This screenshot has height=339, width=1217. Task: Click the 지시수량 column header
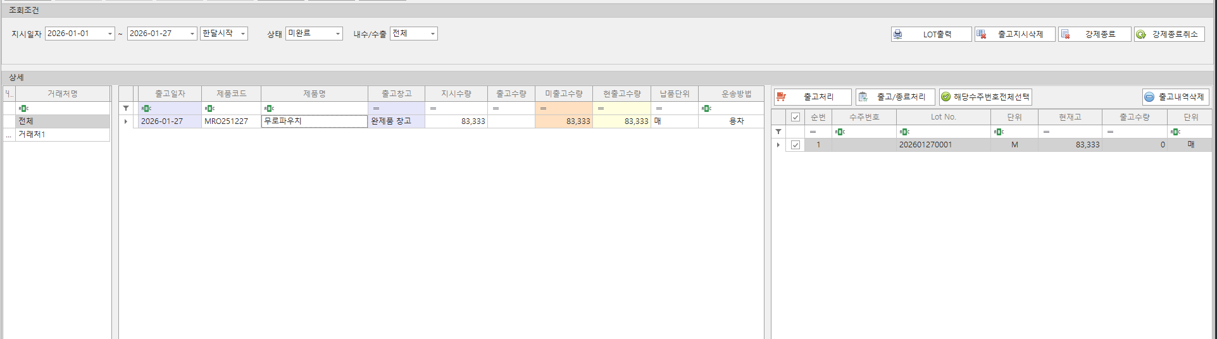(x=456, y=94)
